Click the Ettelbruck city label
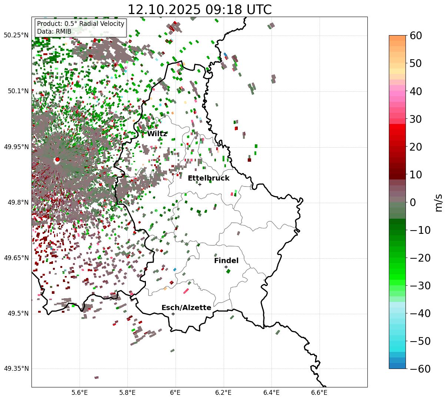Viewport: 447px width, 400px height. point(209,178)
